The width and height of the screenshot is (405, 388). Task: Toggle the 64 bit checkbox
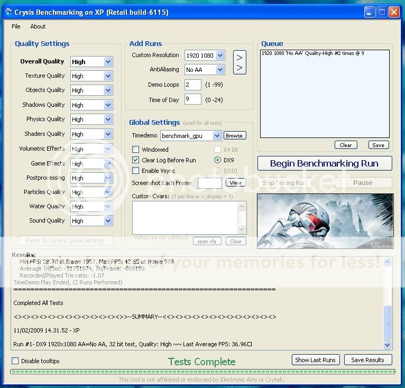[217, 149]
